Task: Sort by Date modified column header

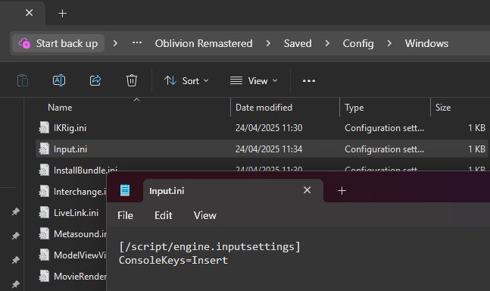Action: click(x=264, y=108)
